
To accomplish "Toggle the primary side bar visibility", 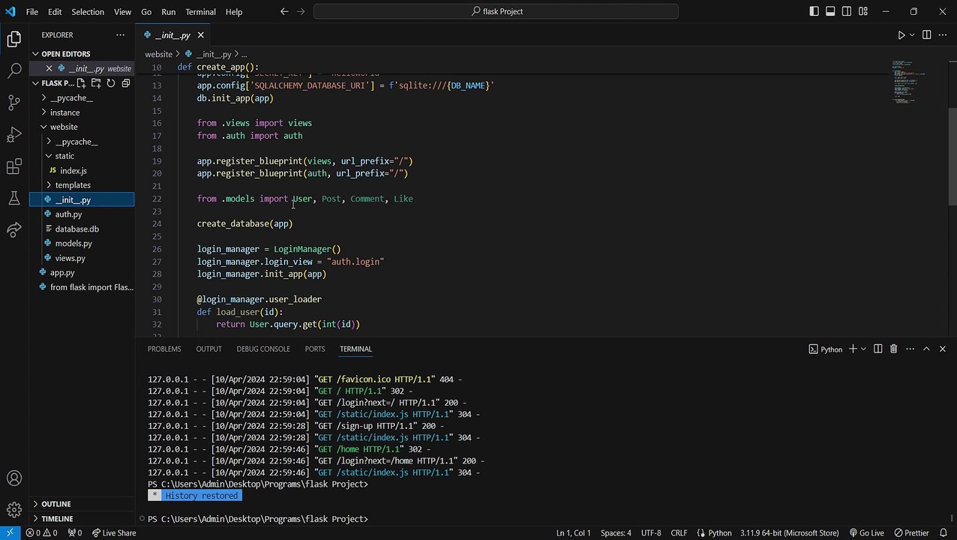I will [814, 11].
